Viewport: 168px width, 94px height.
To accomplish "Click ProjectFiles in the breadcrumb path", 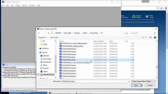I will [x=94, y=33].
